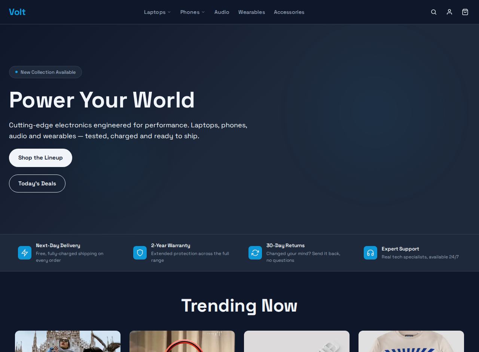Click the Next-Day Delivery heading text
Screen dimensions: 479x352
[58, 246]
